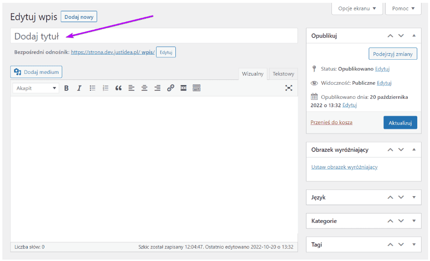Move Kategorie panel up

[x=390, y=221]
